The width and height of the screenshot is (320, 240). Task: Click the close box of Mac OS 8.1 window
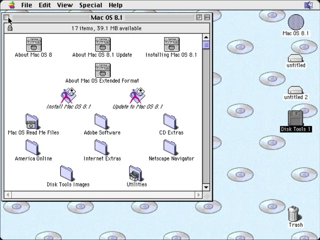pyautogui.click(x=7, y=17)
